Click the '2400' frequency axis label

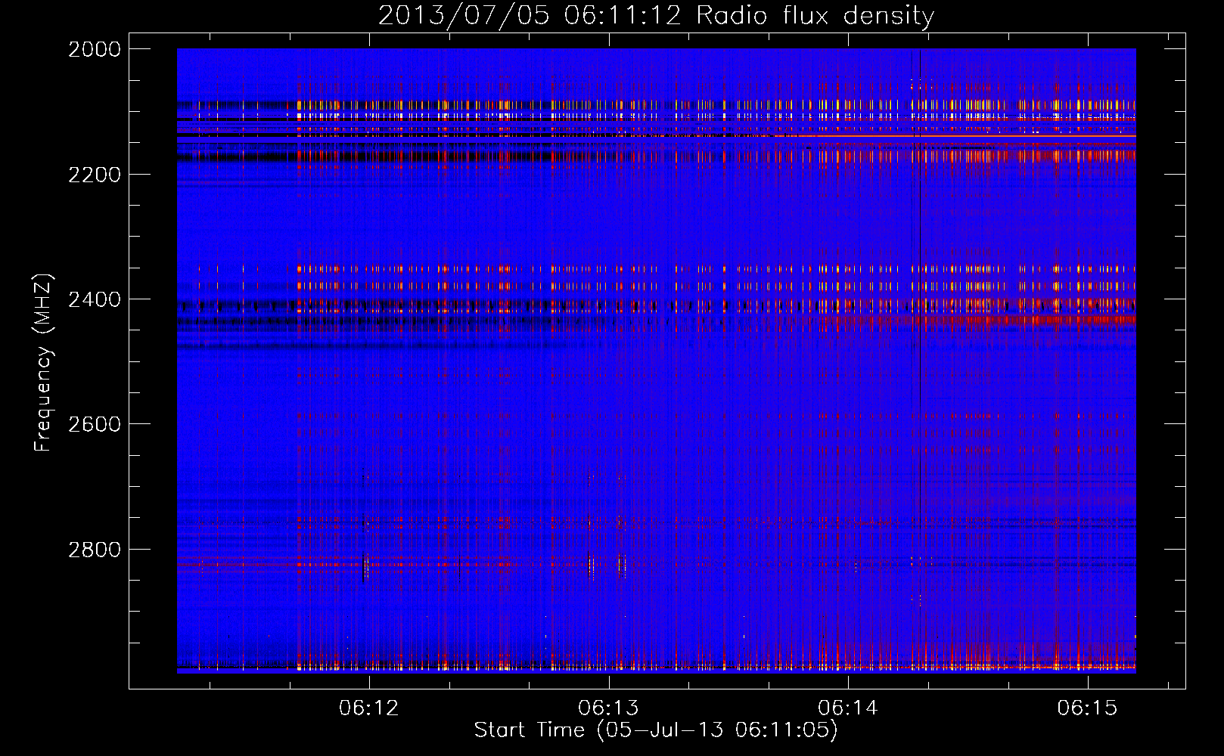pyautogui.click(x=95, y=299)
